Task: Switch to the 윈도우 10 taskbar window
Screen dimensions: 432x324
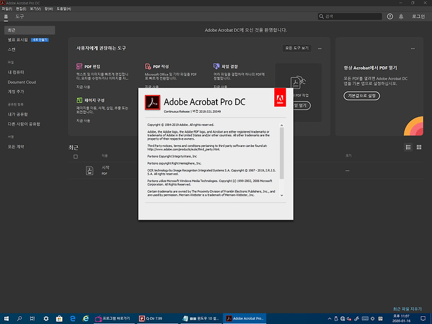Action: click(201, 319)
